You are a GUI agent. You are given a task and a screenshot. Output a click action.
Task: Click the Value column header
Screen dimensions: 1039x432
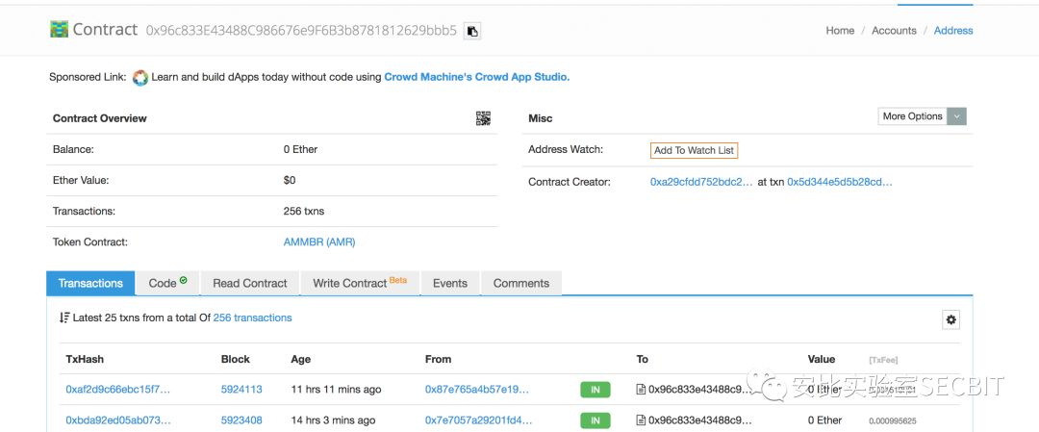pyautogui.click(x=822, y=359)
